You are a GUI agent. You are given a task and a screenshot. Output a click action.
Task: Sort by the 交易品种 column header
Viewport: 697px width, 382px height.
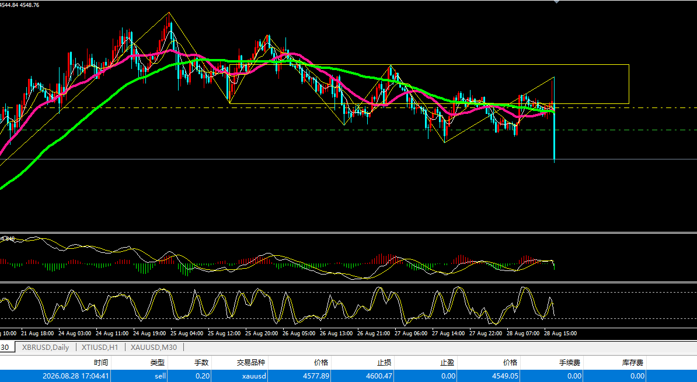pyautogui.click(x=250, y=363)
